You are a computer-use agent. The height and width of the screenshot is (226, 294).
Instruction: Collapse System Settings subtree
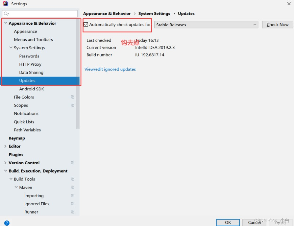pos(11,48)
